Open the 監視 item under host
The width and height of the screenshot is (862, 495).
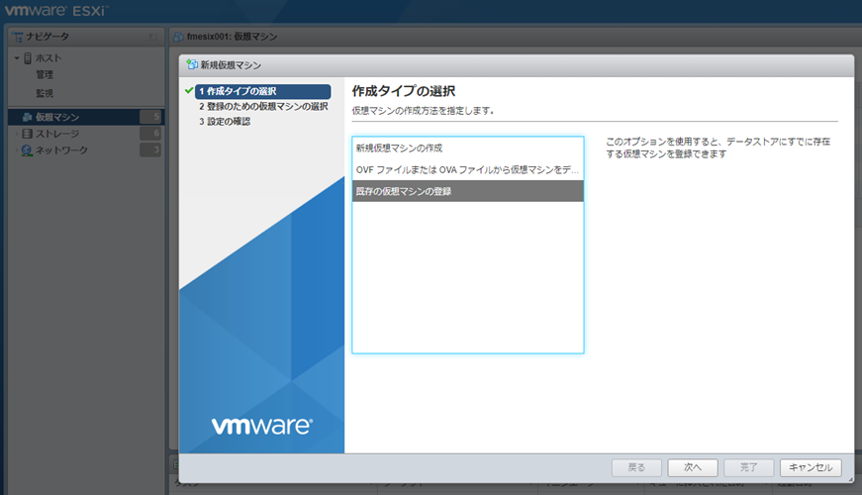click(x=45, y=93)
